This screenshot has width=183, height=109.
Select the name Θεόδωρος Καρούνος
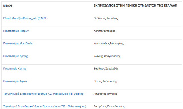[106, 18]
